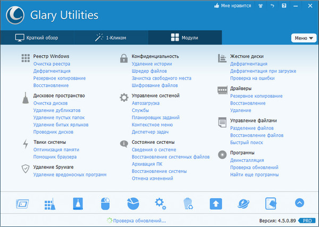Click the upward arrow update icon
The width and height of the screenshot is (319, 227).
215,203
